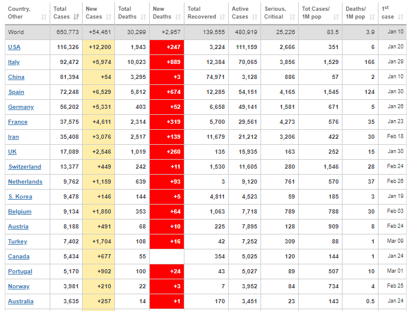Viewport: 409px width, 311px height.
Task: Open the China country link
Action: (16, 77)
